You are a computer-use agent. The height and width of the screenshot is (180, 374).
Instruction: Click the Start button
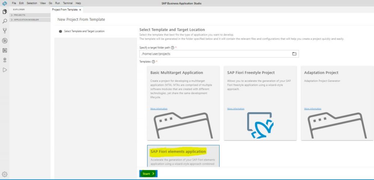[148, 174]
